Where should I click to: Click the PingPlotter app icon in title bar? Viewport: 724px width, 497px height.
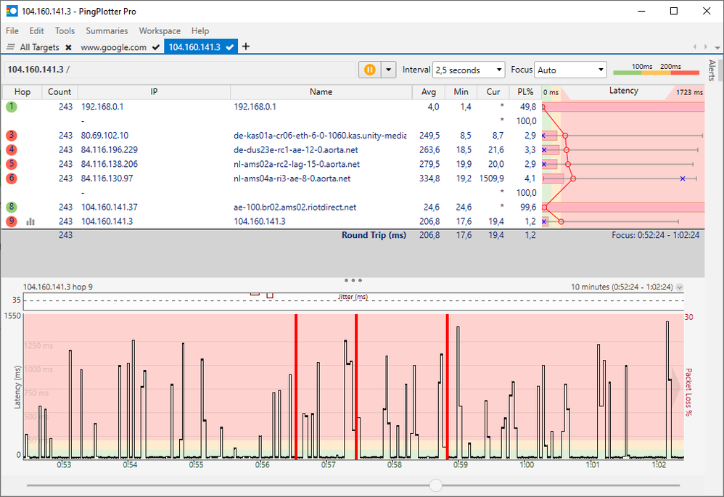click(12, 12)
